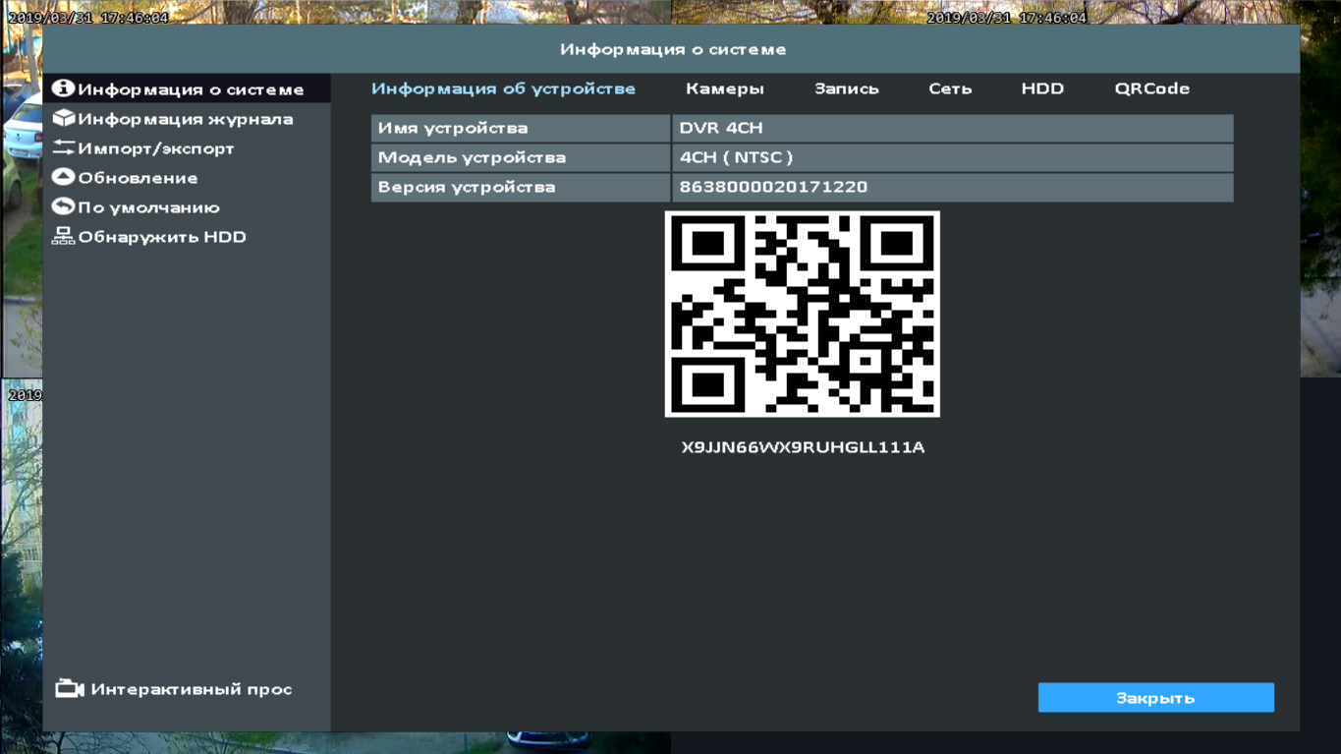Click the network icon beside Обнаружить HDD
The width and height of the screenshot is (1341, 754).
coord(64,236)
